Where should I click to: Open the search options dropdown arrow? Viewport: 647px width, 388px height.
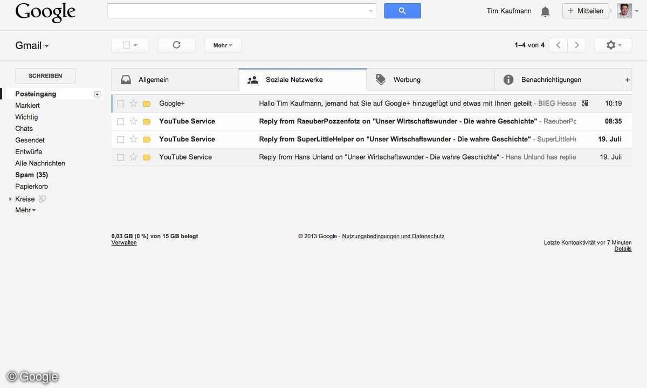(x=370, y=11)
